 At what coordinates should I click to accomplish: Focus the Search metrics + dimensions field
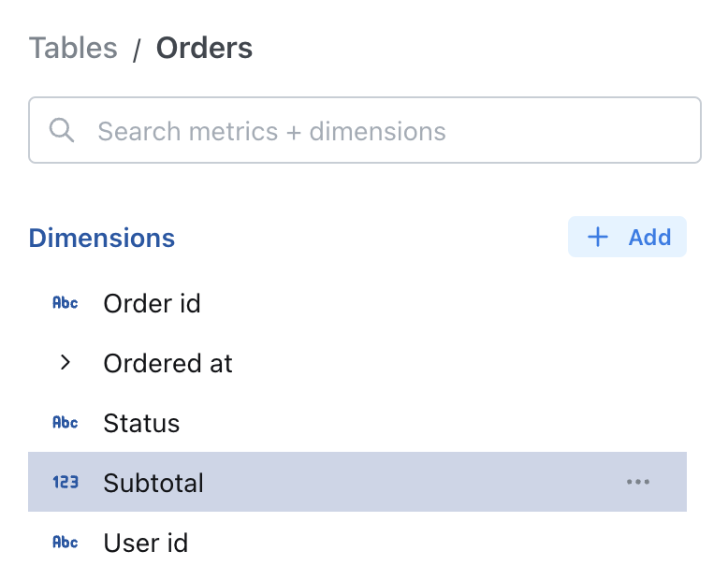374,131
